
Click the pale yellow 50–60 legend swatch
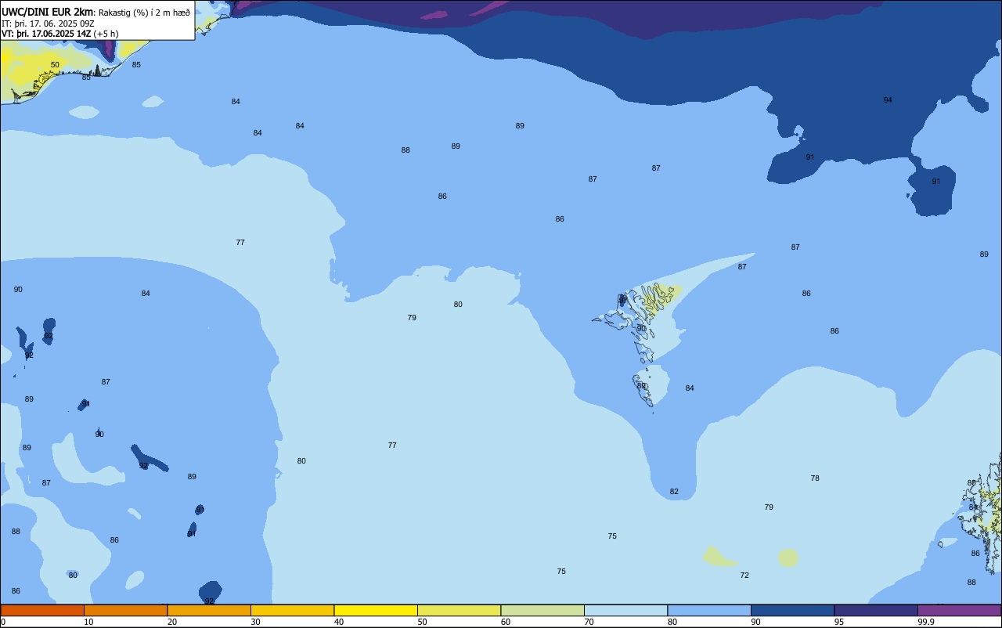[x=459, y=610]
